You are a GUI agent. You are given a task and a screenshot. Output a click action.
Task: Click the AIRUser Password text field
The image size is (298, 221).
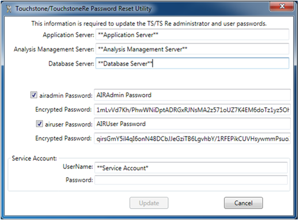click(x=192, y=124)
